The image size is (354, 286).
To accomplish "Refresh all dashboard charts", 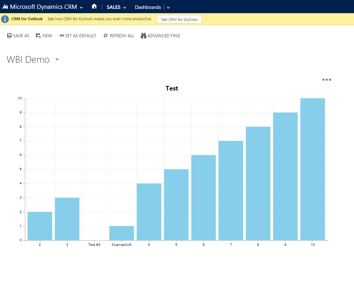I will tap(119, 36).
